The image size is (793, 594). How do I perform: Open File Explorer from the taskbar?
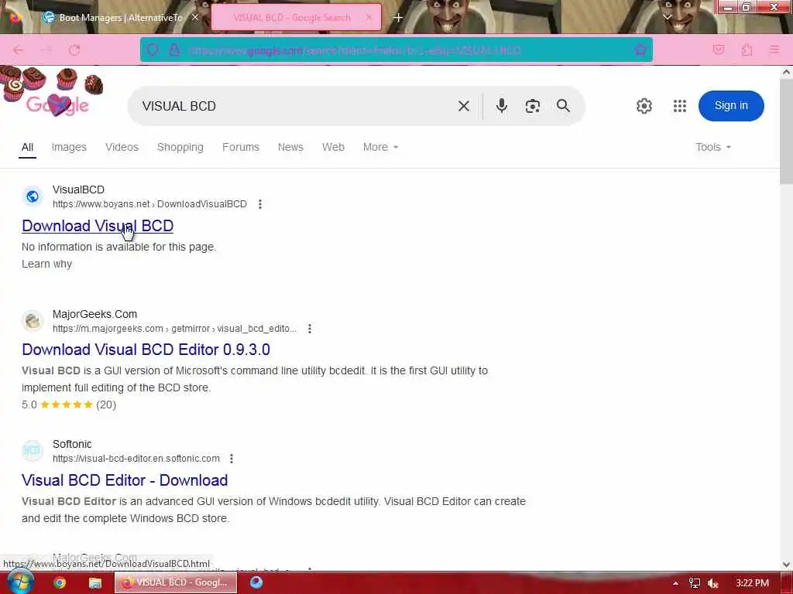point(94,582)
